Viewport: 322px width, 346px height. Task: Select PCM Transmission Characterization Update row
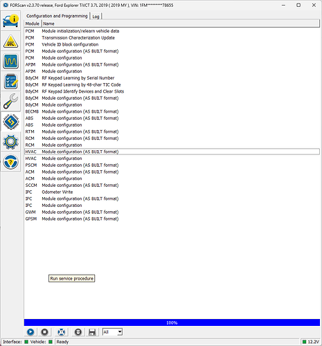point(172,37)
